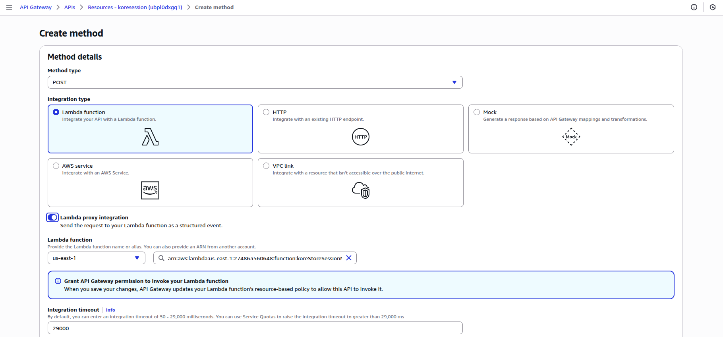
Task: Open the hamburger navigation menu
Action: click(9, 7)
